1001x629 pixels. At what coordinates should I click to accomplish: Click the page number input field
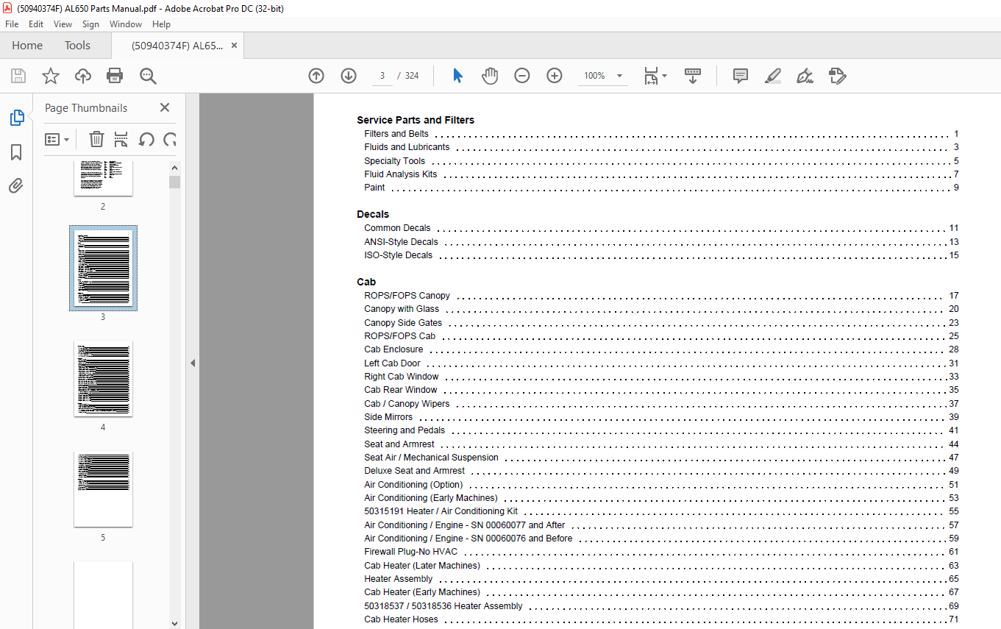click(x=382, y=76)
